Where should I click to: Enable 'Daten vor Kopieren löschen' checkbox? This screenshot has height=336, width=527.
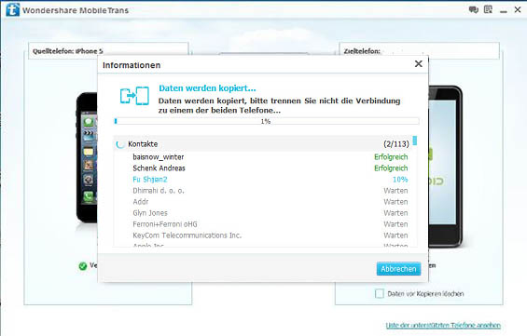point(380,294)
